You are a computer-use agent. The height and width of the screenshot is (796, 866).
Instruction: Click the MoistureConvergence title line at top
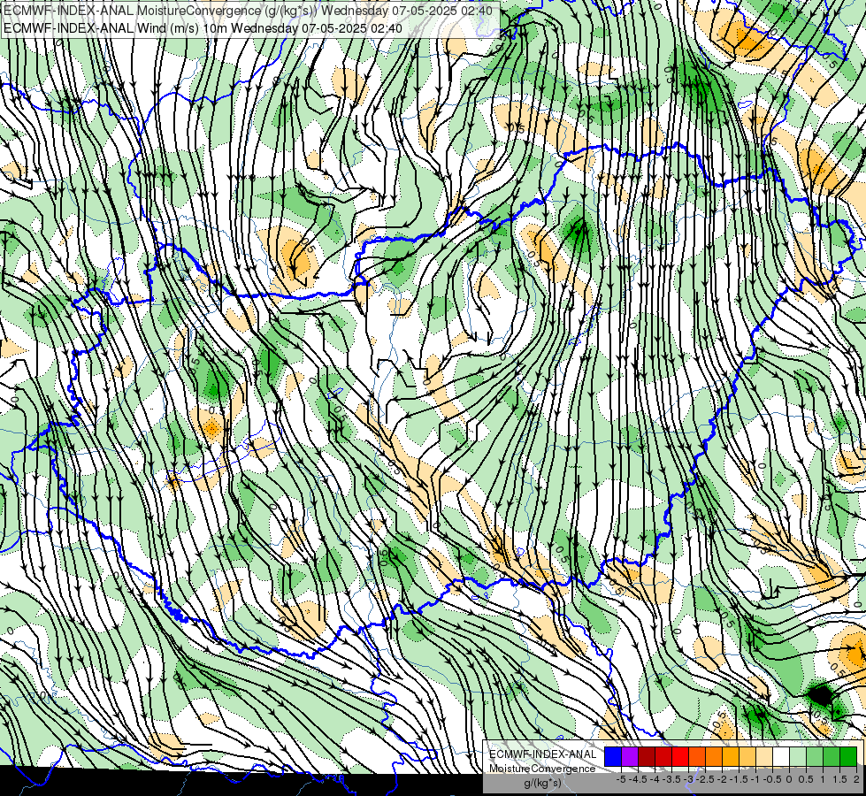coord(248,11)
